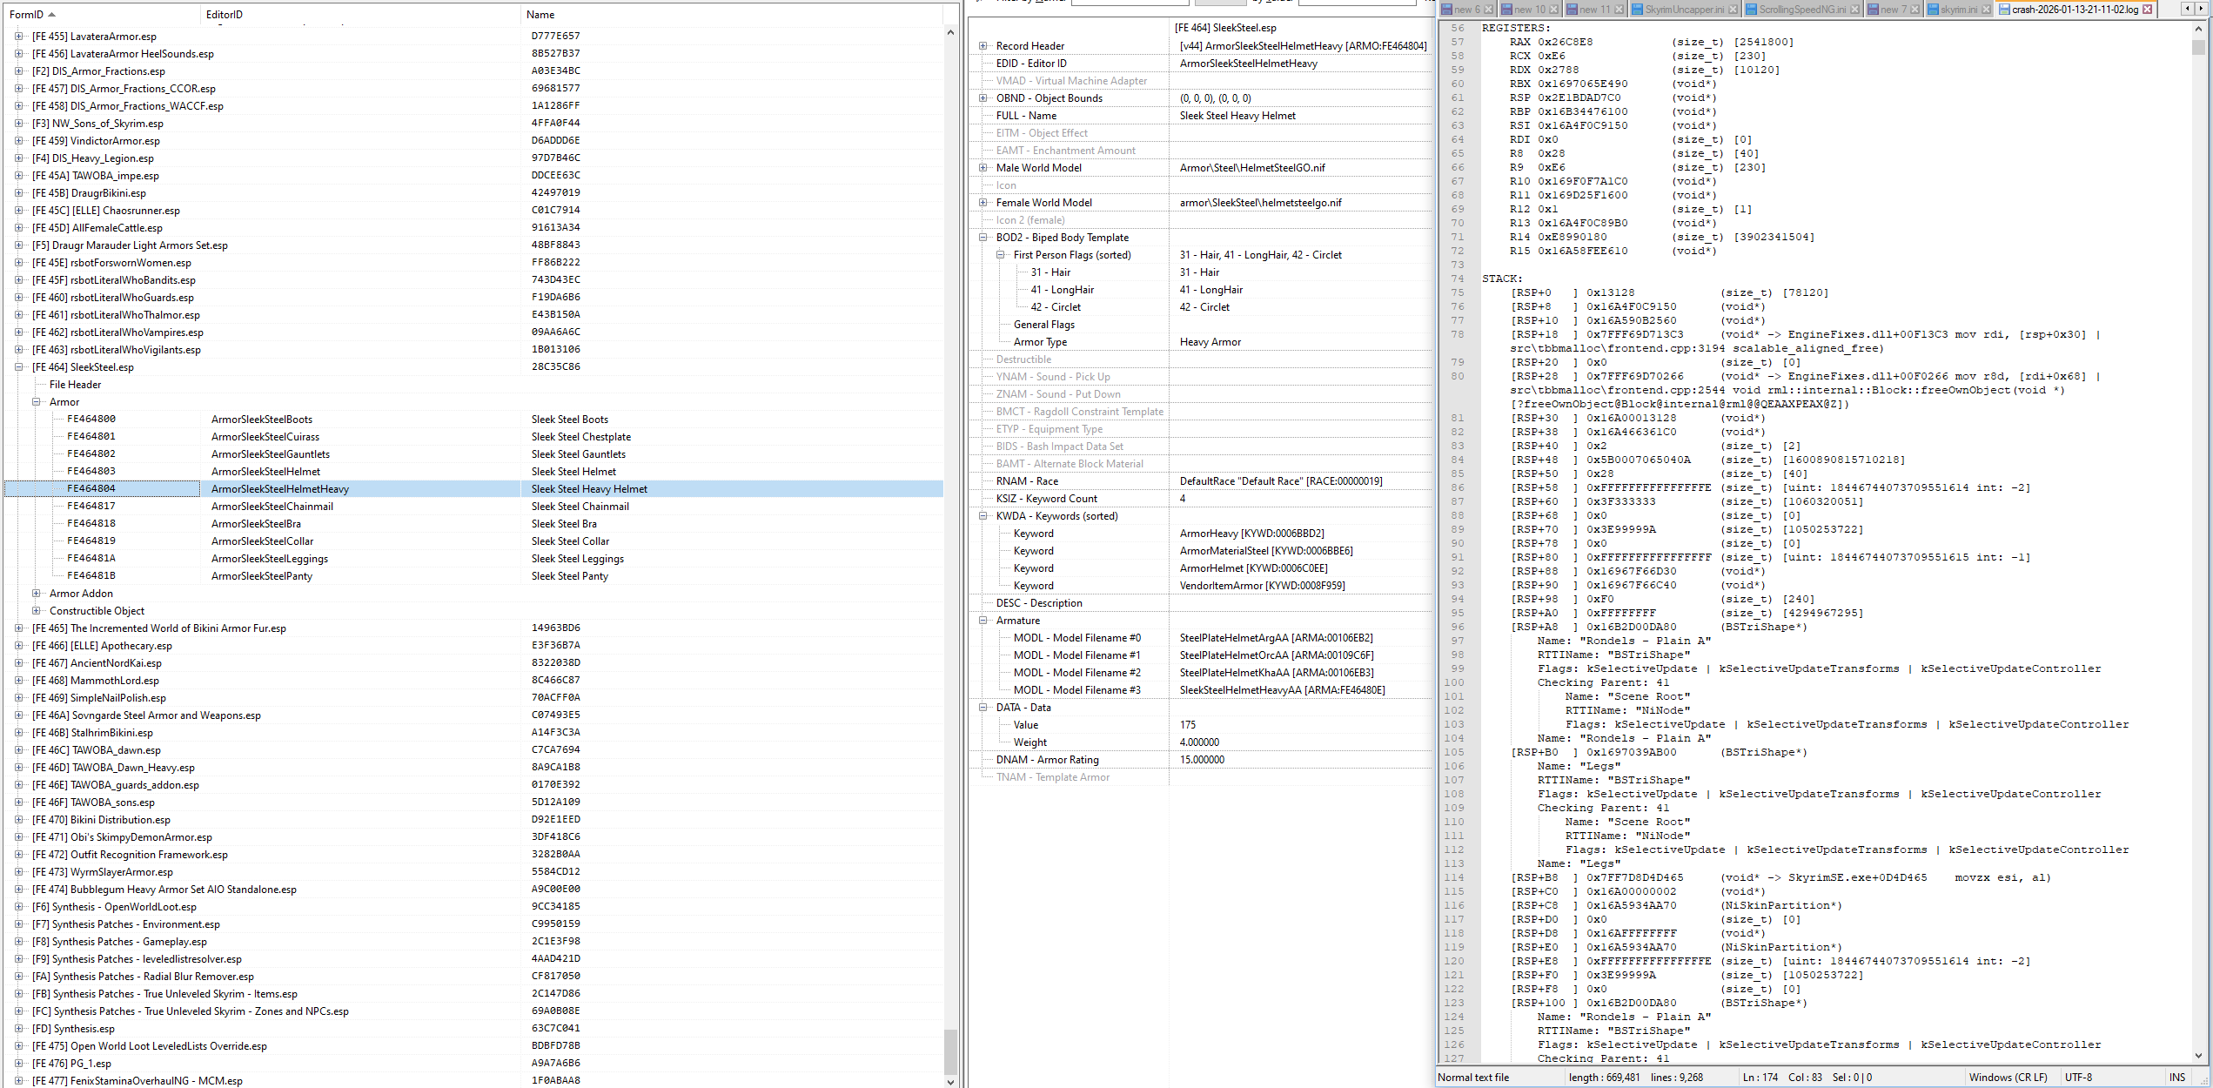2213x1088 pixels.
Task: Expand the Constructible Object group
Action: tap(37, 611)
